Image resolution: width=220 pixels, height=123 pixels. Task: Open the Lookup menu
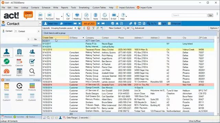[25, 8]
